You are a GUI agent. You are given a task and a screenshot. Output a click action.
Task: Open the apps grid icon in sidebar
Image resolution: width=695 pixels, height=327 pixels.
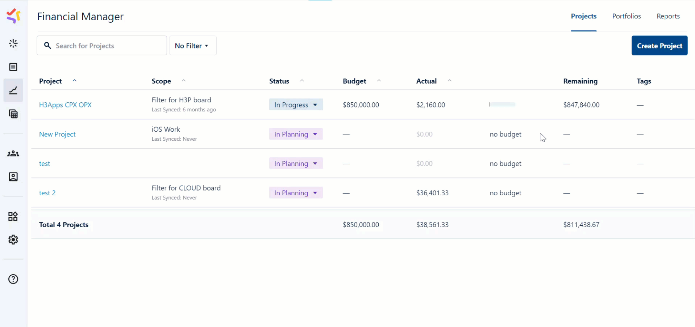point(13,216)
